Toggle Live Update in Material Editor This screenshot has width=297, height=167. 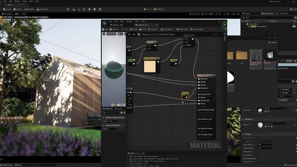click(166, 29)
